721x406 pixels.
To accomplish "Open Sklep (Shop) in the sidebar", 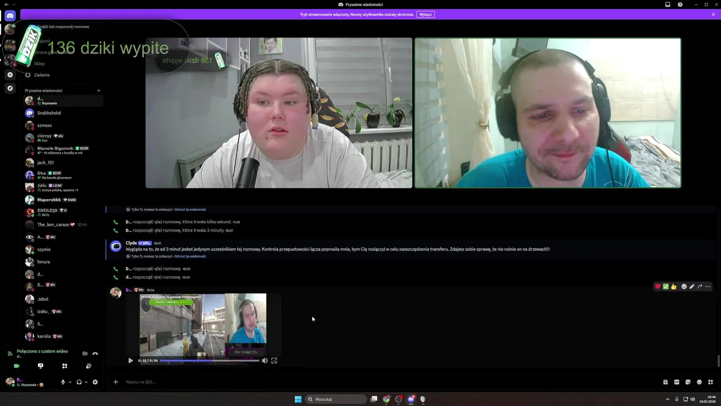I will (63, 63).
